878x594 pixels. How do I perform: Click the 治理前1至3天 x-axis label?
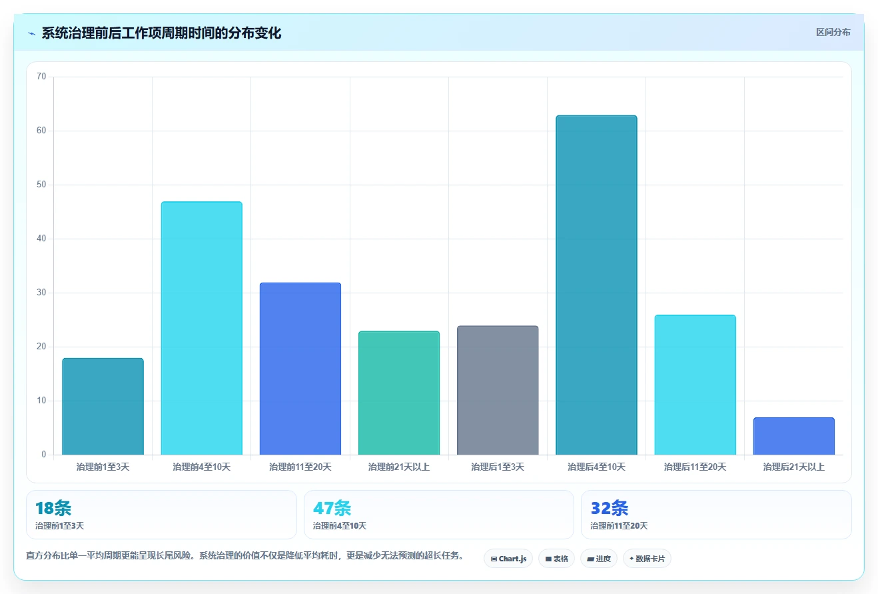103,467
